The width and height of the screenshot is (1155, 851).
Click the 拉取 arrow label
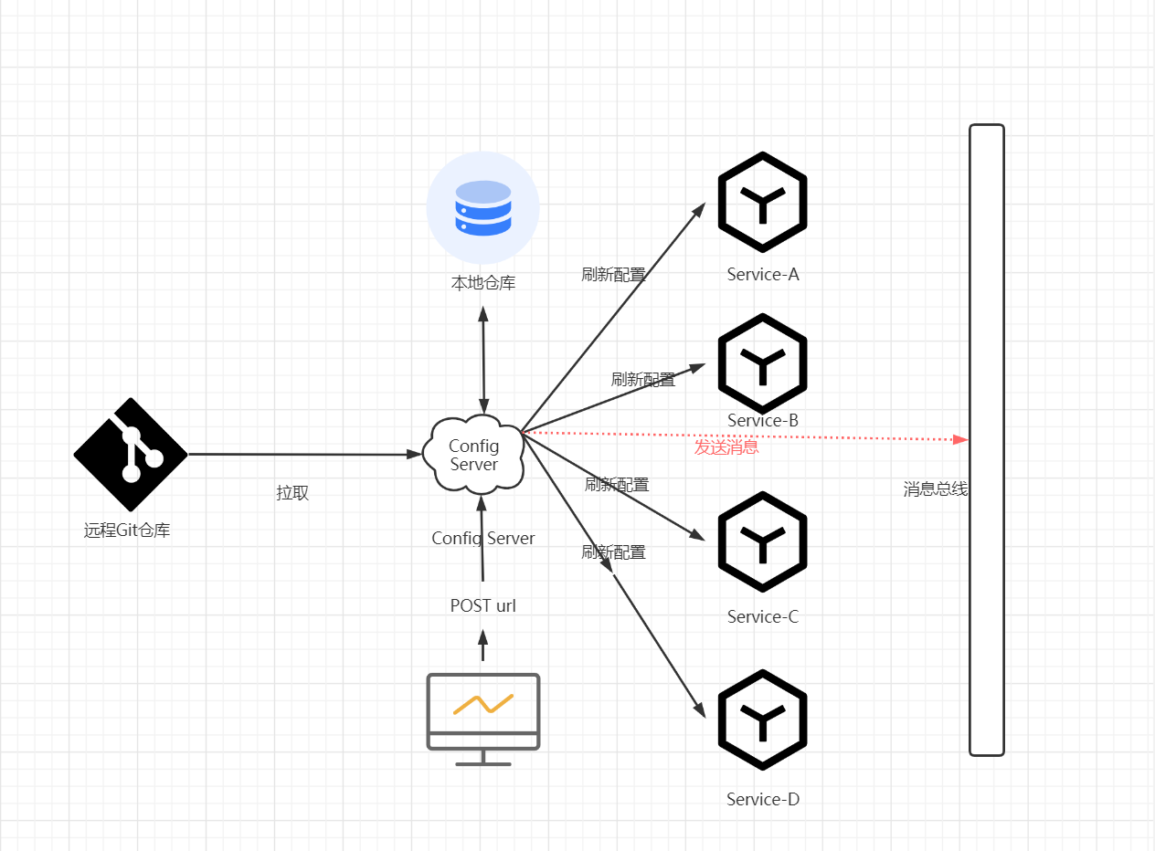click(292, 493)
